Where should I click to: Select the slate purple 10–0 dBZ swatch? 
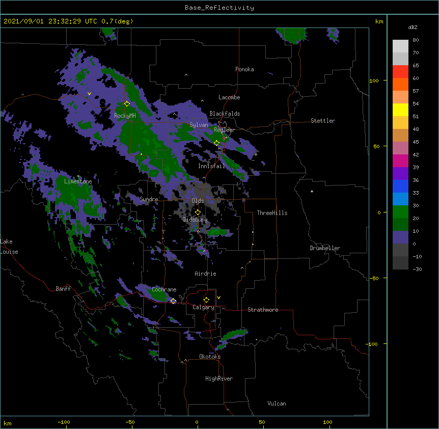[400, 237]
